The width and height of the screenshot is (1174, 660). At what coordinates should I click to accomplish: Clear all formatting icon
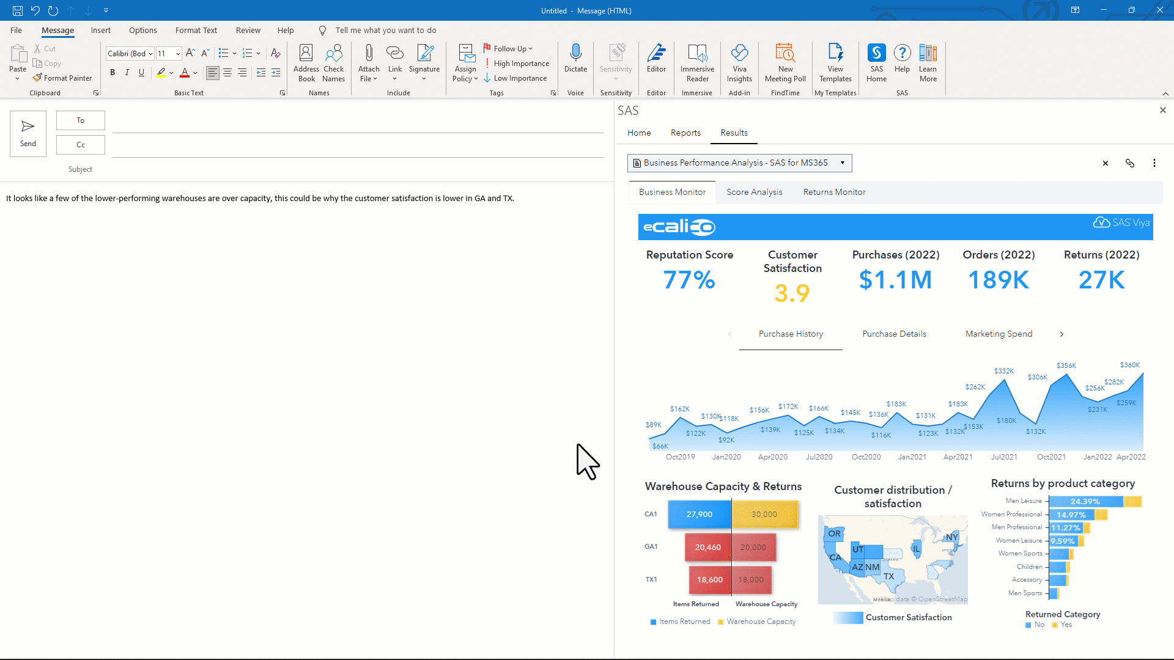click(275, 53)
